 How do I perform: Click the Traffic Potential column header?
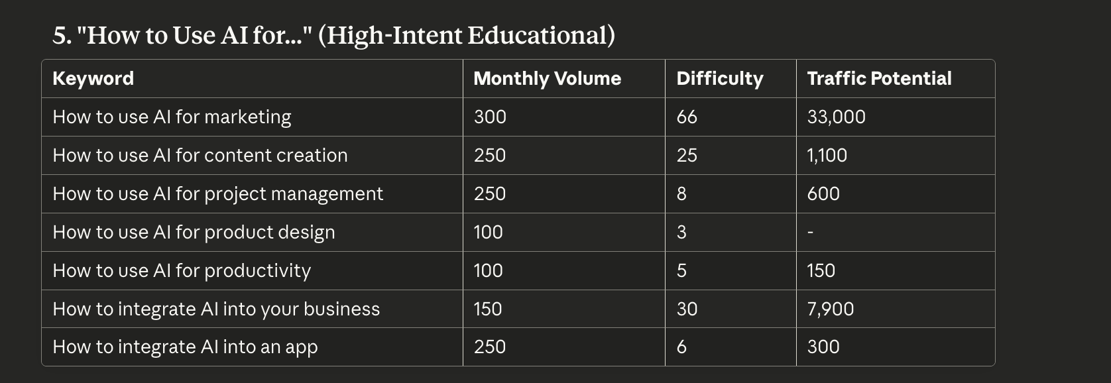(x=879, y=79)
